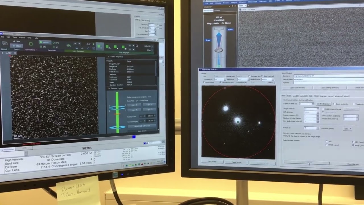Increase Field of view with plus

coord(144,116)
